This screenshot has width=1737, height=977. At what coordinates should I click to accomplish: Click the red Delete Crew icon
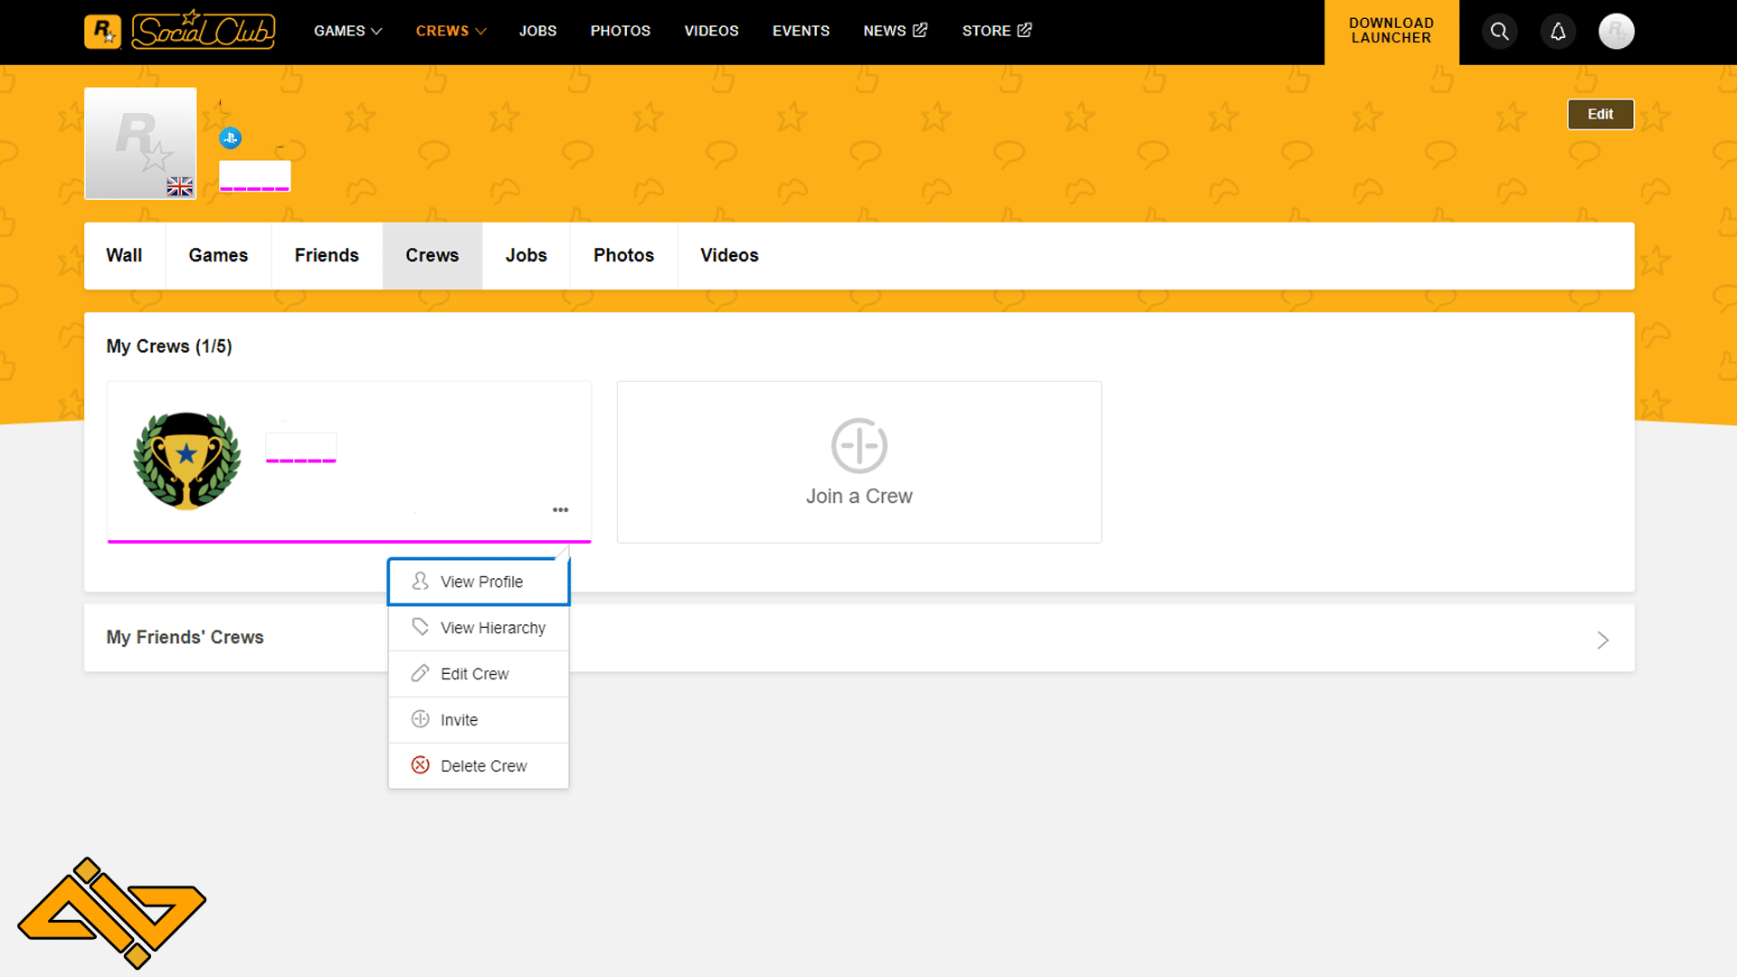pyautogui.click(x=421, y=765)
